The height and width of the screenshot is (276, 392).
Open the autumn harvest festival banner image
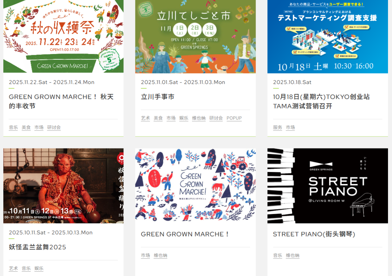tap(63, 37)
